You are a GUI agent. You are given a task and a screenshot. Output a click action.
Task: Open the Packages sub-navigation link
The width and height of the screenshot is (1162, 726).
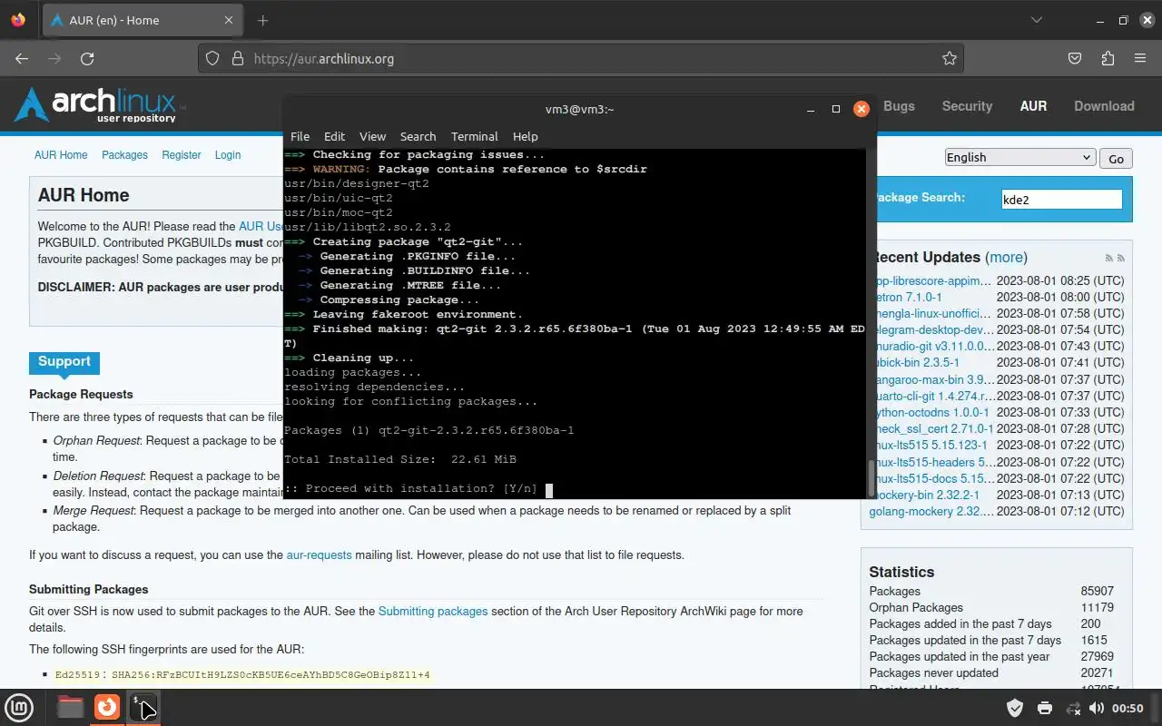(124, 155)
